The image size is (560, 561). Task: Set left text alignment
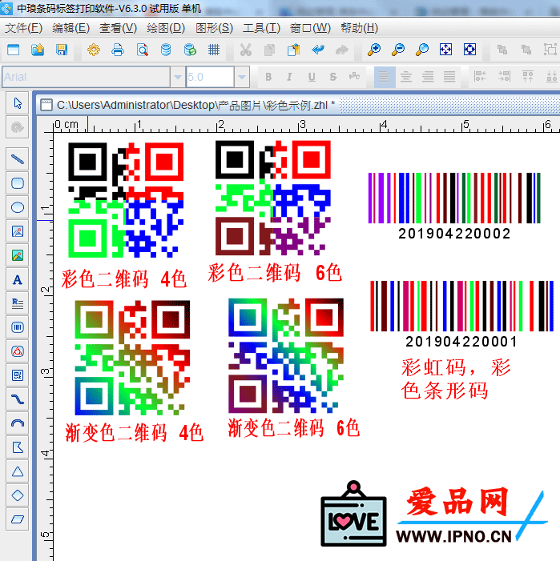[x=385, y=77]
